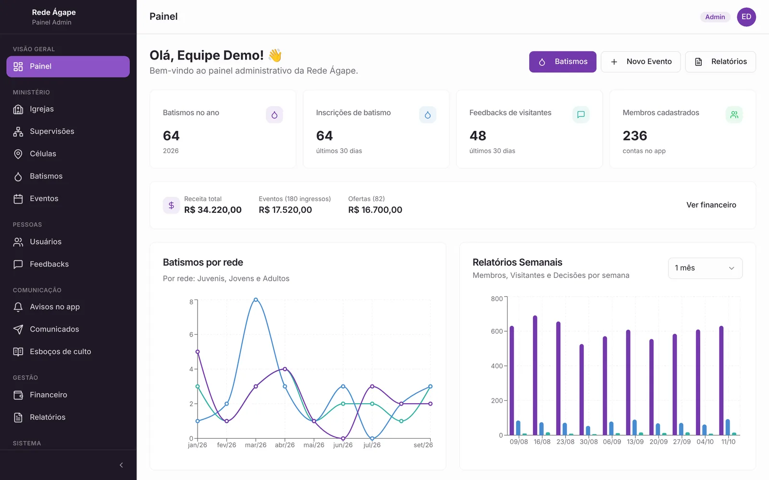Open Comunicados in the sidebar
Image resolution: width=769 pixels, height=480 pixels.
pos(68,329)
